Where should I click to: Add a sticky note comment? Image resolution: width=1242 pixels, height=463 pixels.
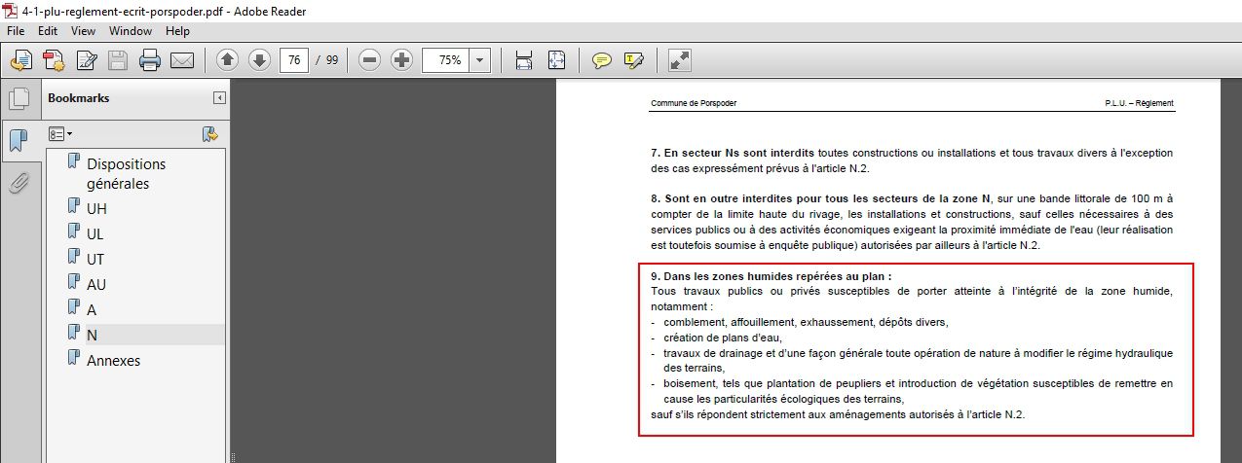602,60
